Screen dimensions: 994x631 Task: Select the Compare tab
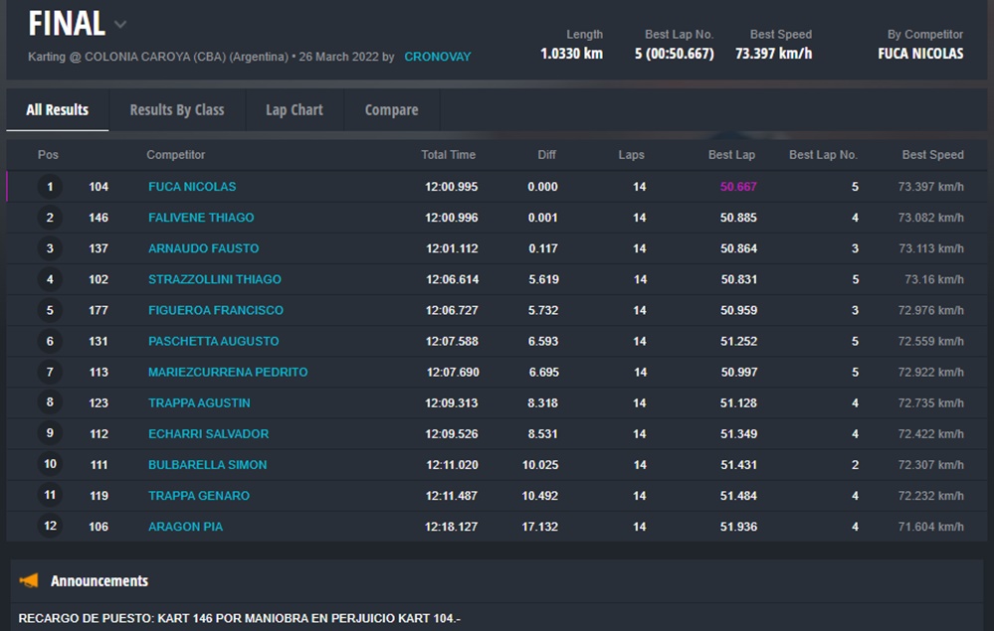(391, 110)
